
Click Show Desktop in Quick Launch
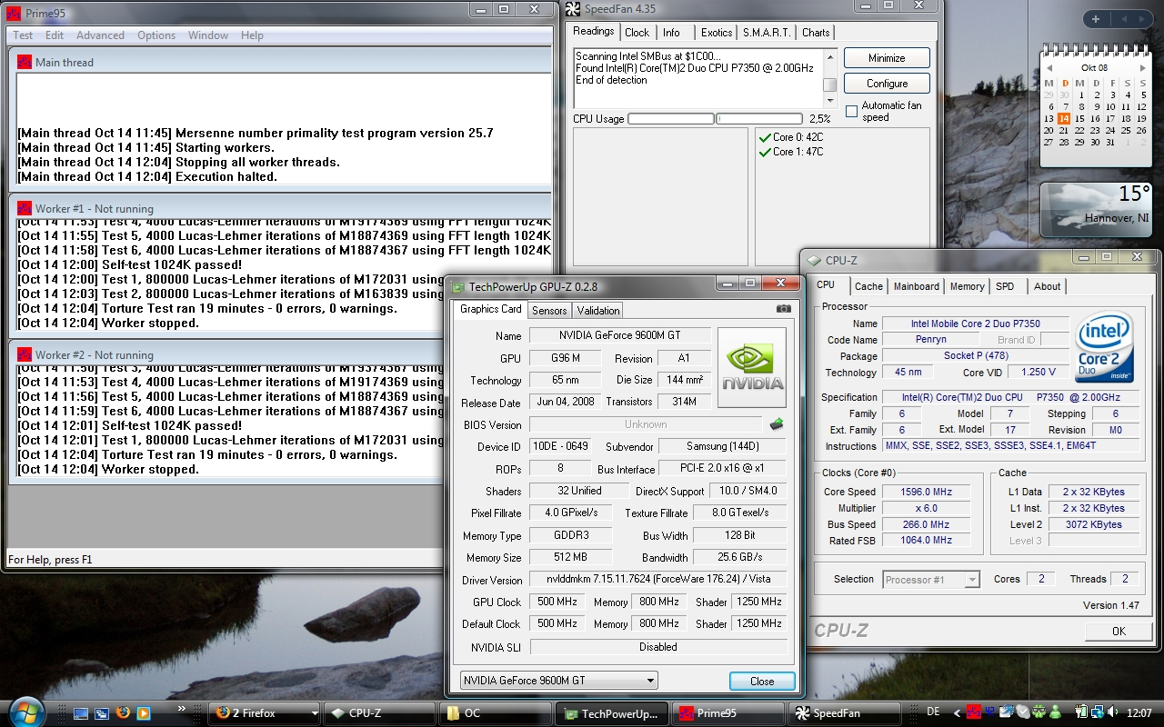82,713
